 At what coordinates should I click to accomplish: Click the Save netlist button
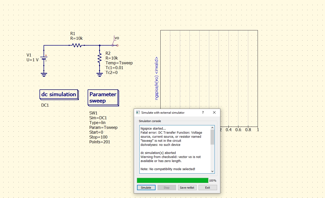[187, 187]
